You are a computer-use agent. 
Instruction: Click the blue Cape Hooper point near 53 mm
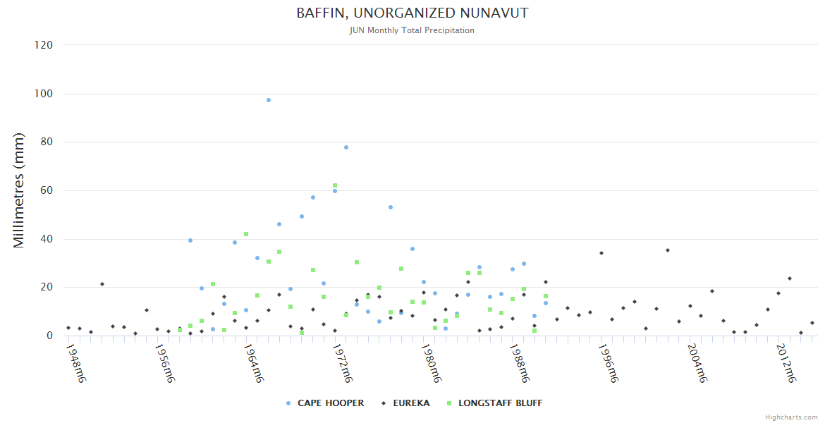(391, 207)
